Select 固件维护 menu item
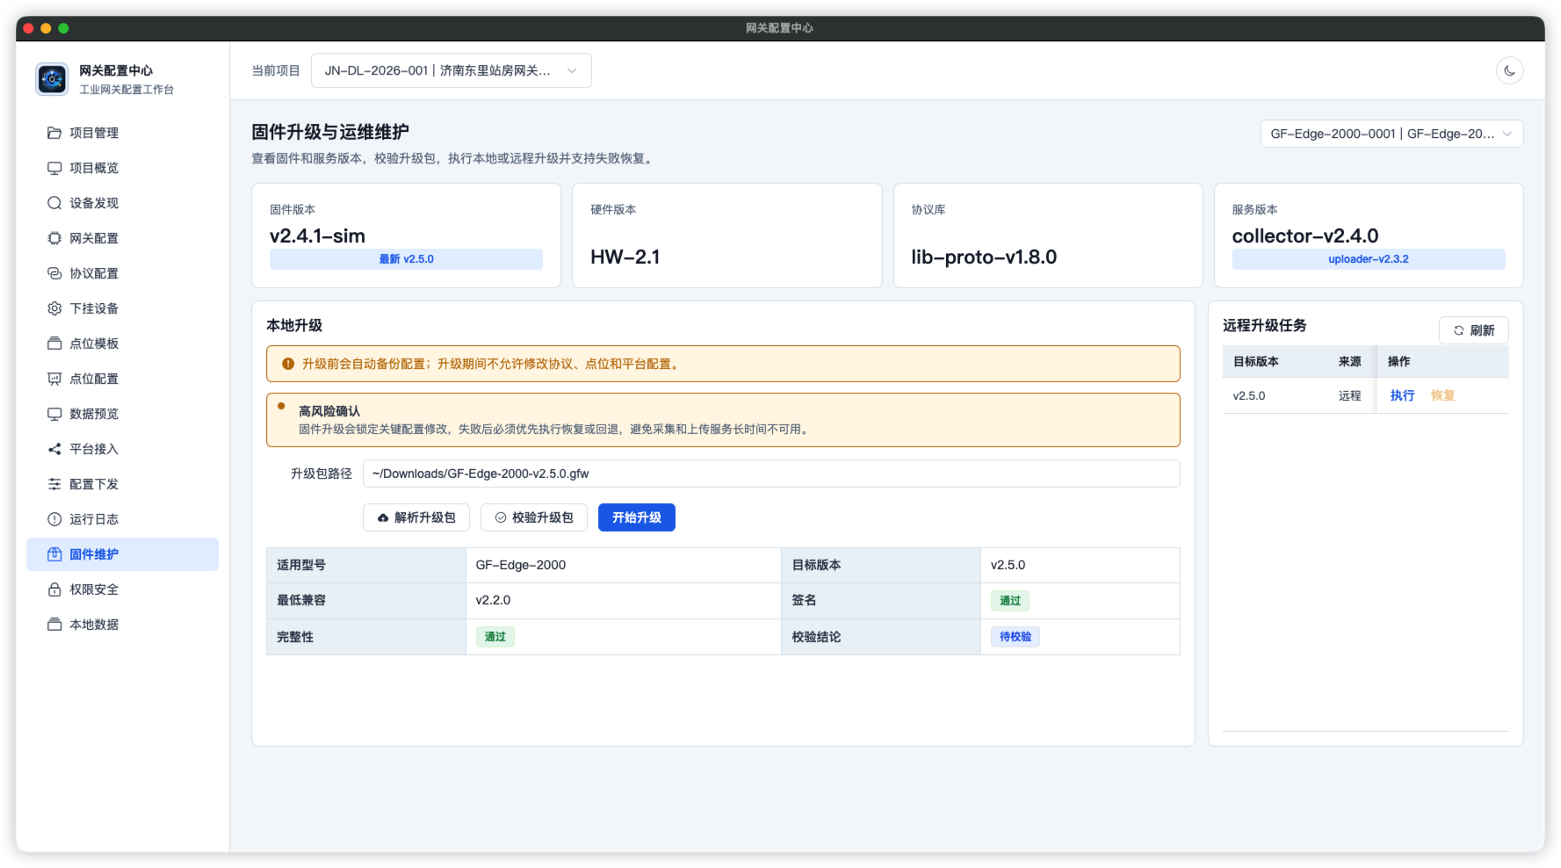The width and height of the screenshot is (1561, 868). coord(123,554)
